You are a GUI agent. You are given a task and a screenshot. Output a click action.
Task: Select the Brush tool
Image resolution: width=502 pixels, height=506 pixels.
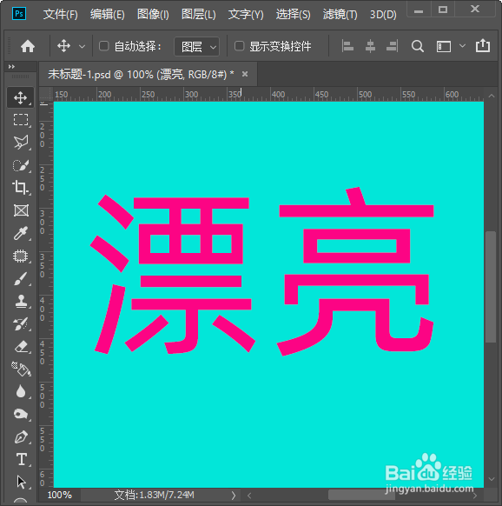click(x=21, y=278)
